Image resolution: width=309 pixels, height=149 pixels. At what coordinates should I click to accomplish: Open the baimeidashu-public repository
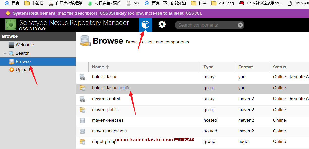coord(111,88)
